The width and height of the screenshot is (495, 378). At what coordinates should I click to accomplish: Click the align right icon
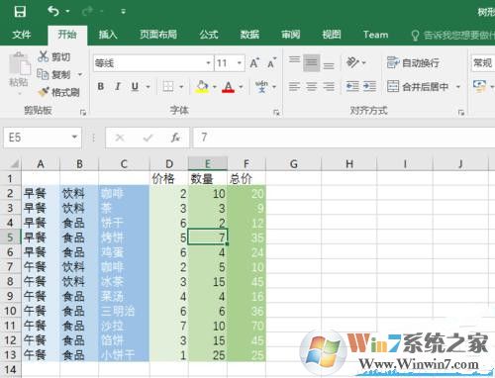click(329, 87)
